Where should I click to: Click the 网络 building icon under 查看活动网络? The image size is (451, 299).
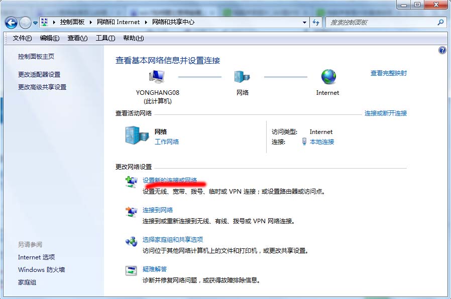click(x=133, y=135)
